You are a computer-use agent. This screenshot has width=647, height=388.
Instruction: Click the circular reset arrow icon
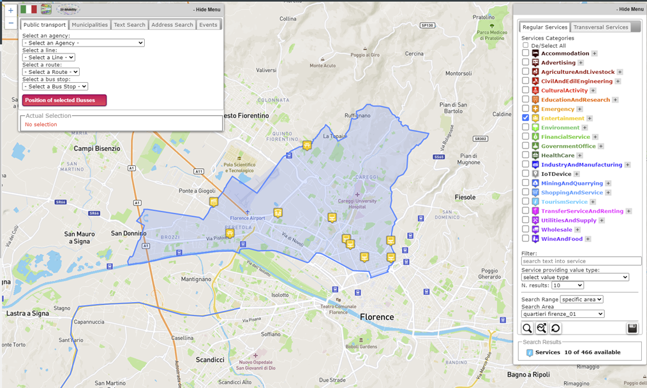(x=556, y=328)
